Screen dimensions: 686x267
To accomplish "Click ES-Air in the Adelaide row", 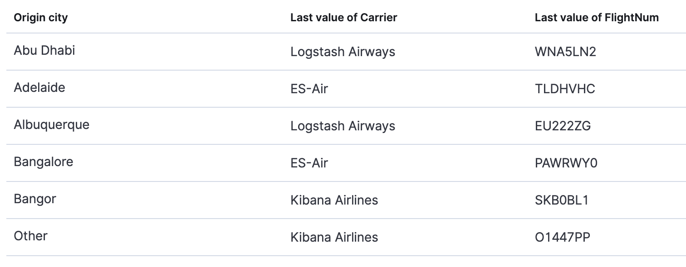I will [309, 89].
